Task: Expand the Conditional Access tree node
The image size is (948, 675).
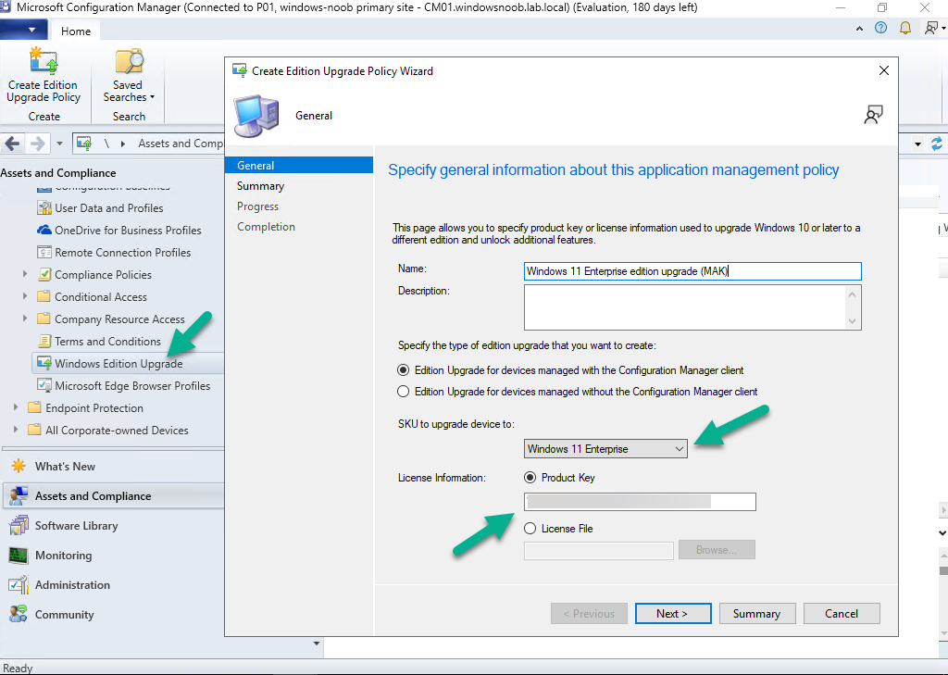Action: coord(25,296)
